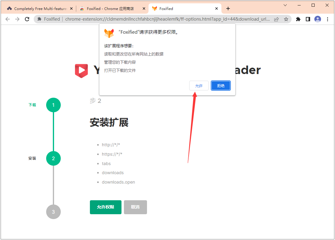Click the red play-button downloader logo
Viewport: 335px width, 240px height.
point(81,71)
